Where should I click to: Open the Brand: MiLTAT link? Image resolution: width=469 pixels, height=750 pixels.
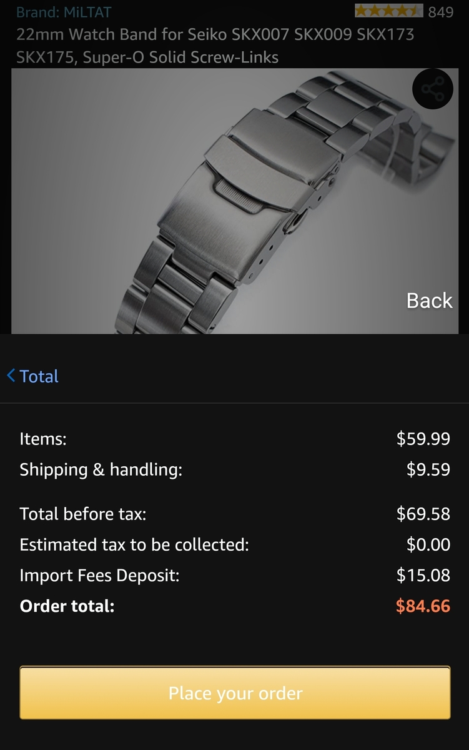(x=64, y=12)
